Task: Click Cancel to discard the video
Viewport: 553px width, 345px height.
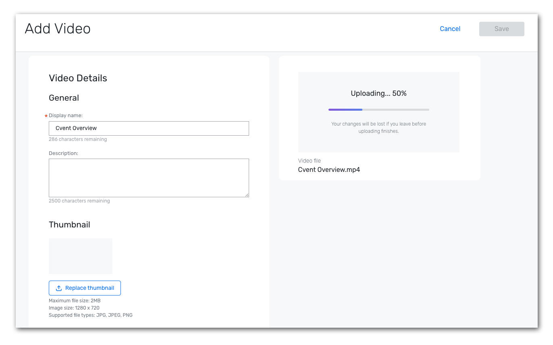Action: coord(450,29)
